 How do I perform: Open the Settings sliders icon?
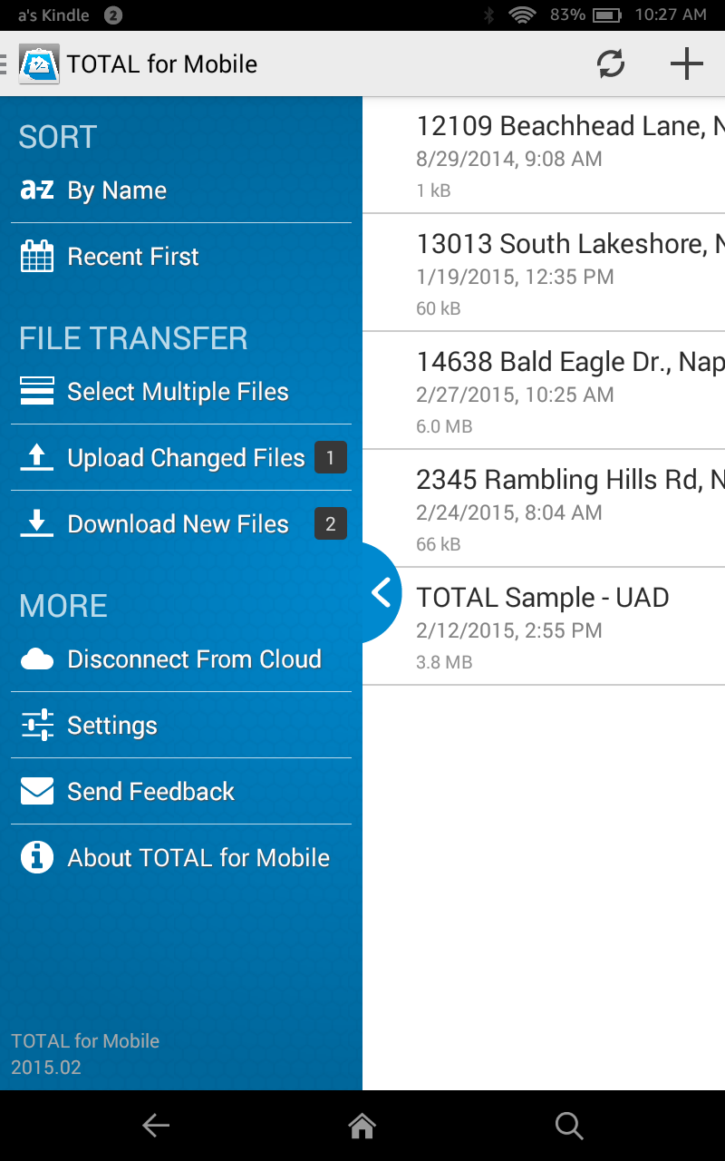pyautogui.click(x=35, y=725)
